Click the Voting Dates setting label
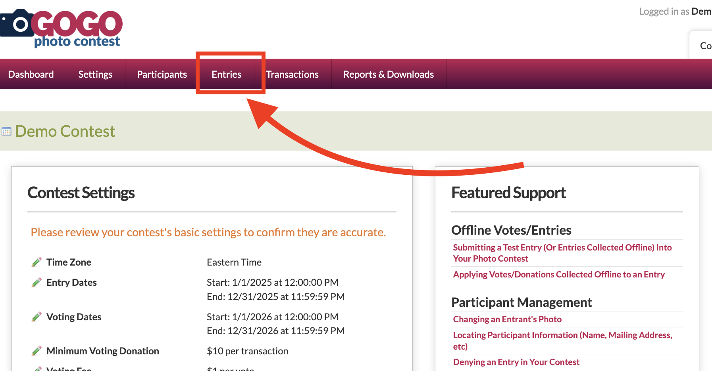Screen dimensions: 712x371 point(74,317)
